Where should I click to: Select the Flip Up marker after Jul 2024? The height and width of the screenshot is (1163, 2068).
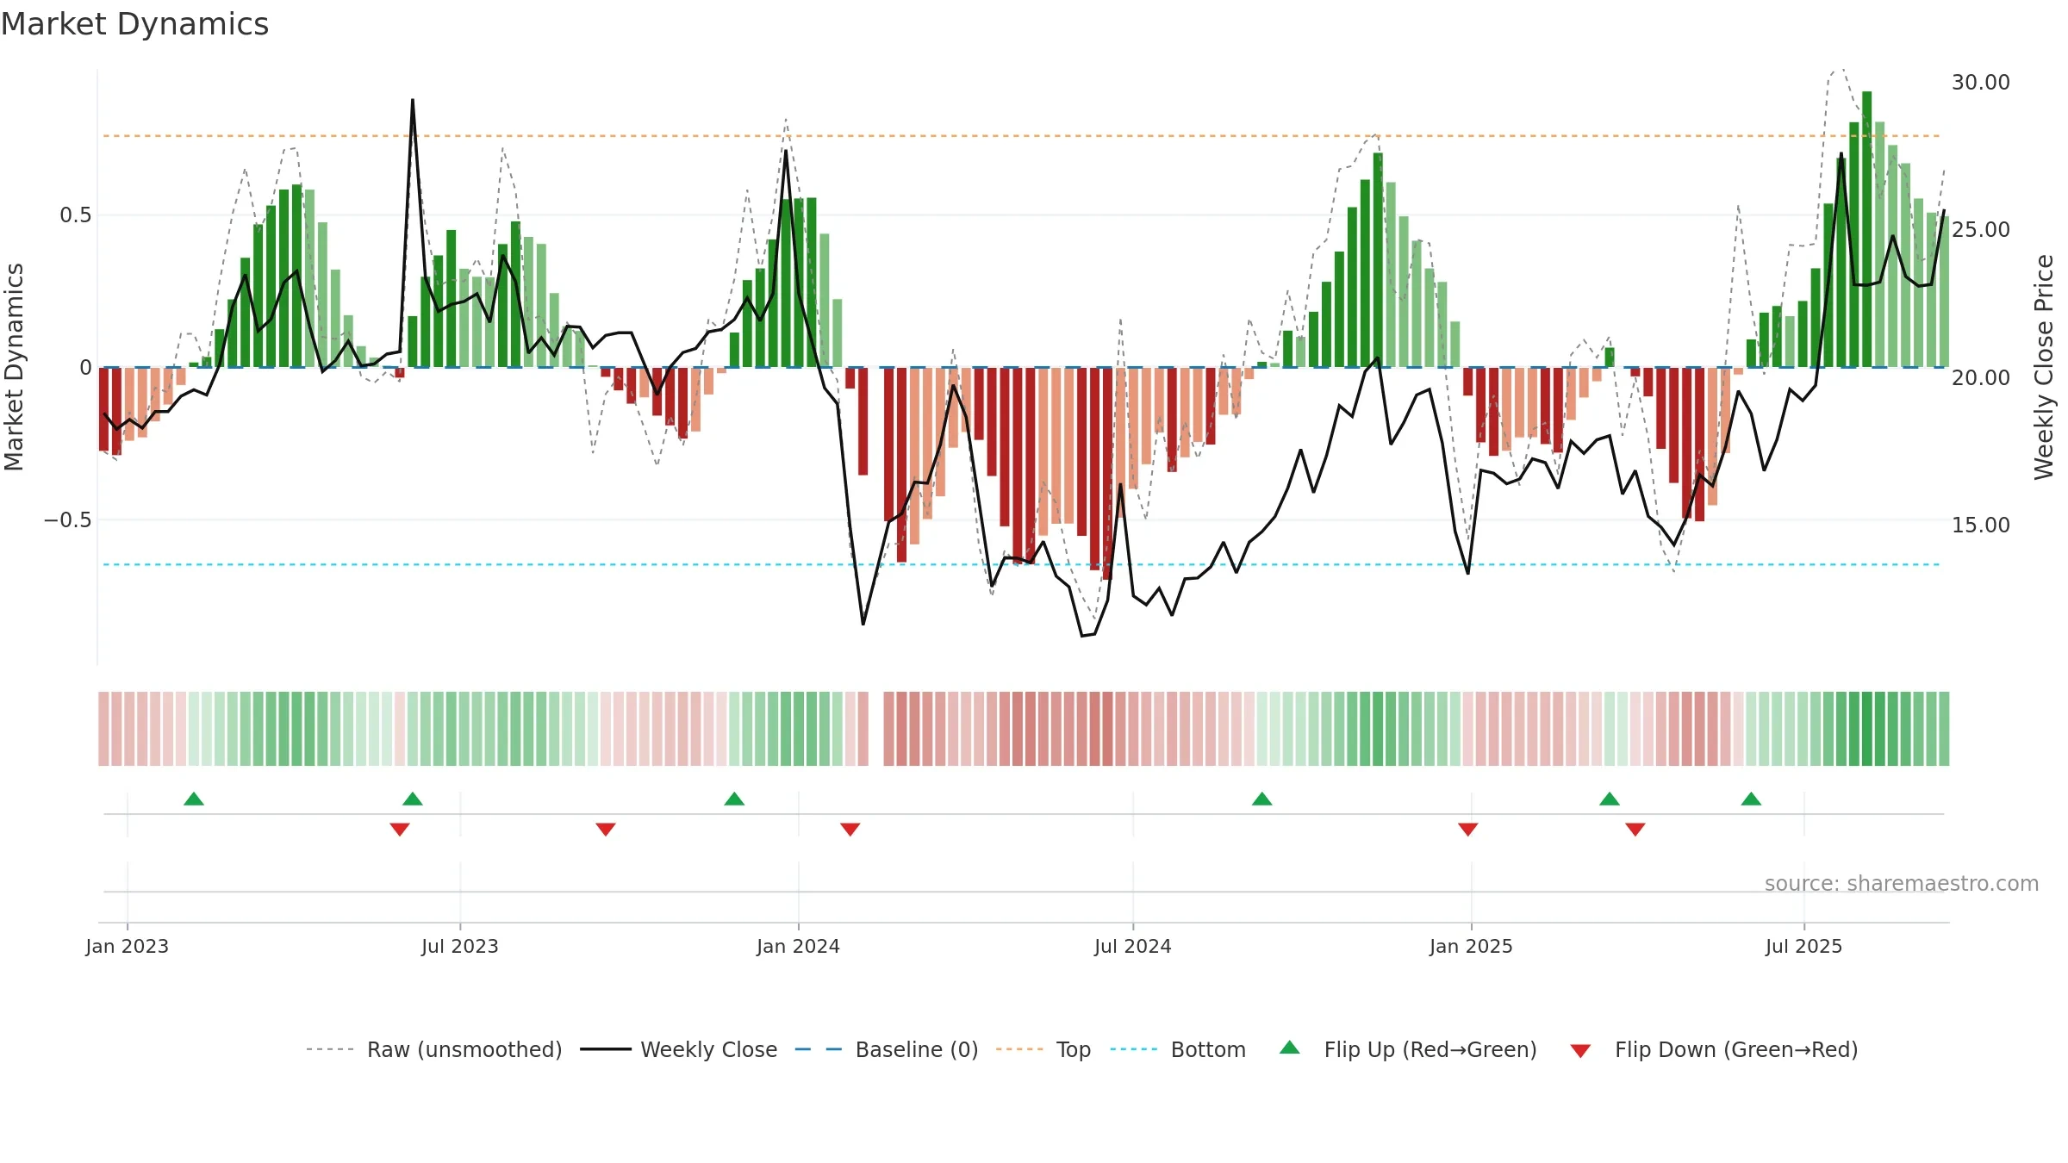pos(1262,799)
